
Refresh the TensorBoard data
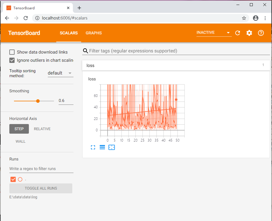tap(238, 33)
